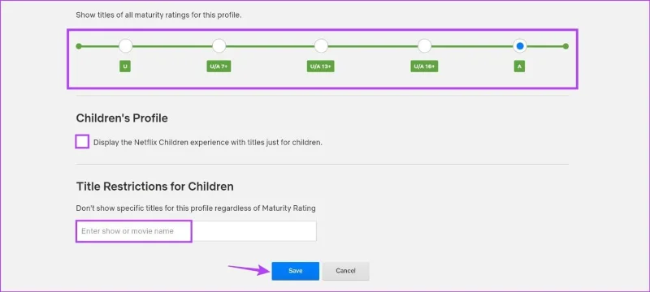Click the green U/A 16+ rating label
The image size is (650, 292).
424,67
